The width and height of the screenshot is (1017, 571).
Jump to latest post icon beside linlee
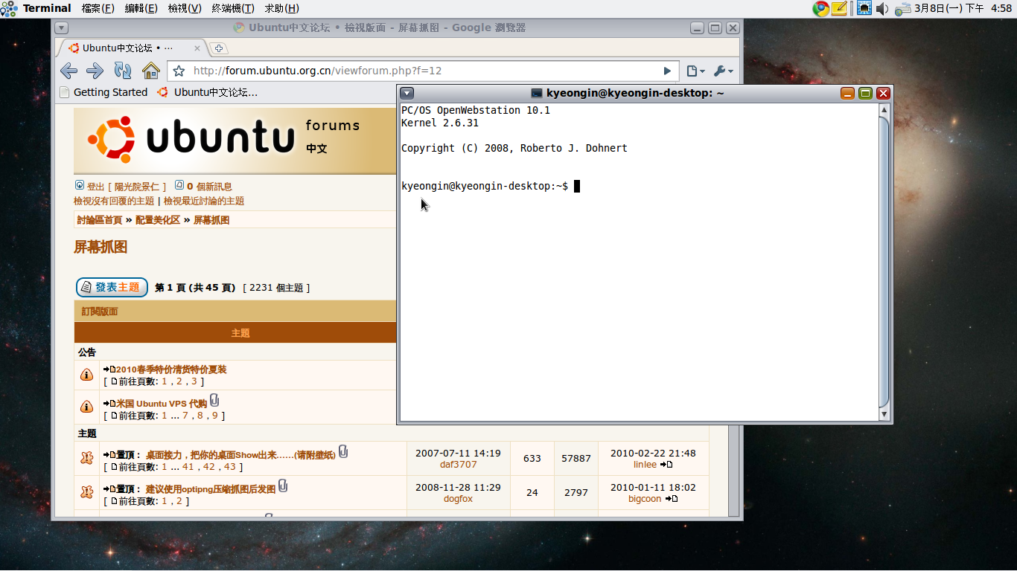666,465
